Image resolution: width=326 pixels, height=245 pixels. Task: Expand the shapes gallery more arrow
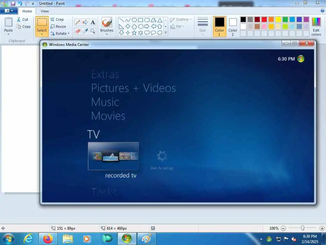(166, 33)
